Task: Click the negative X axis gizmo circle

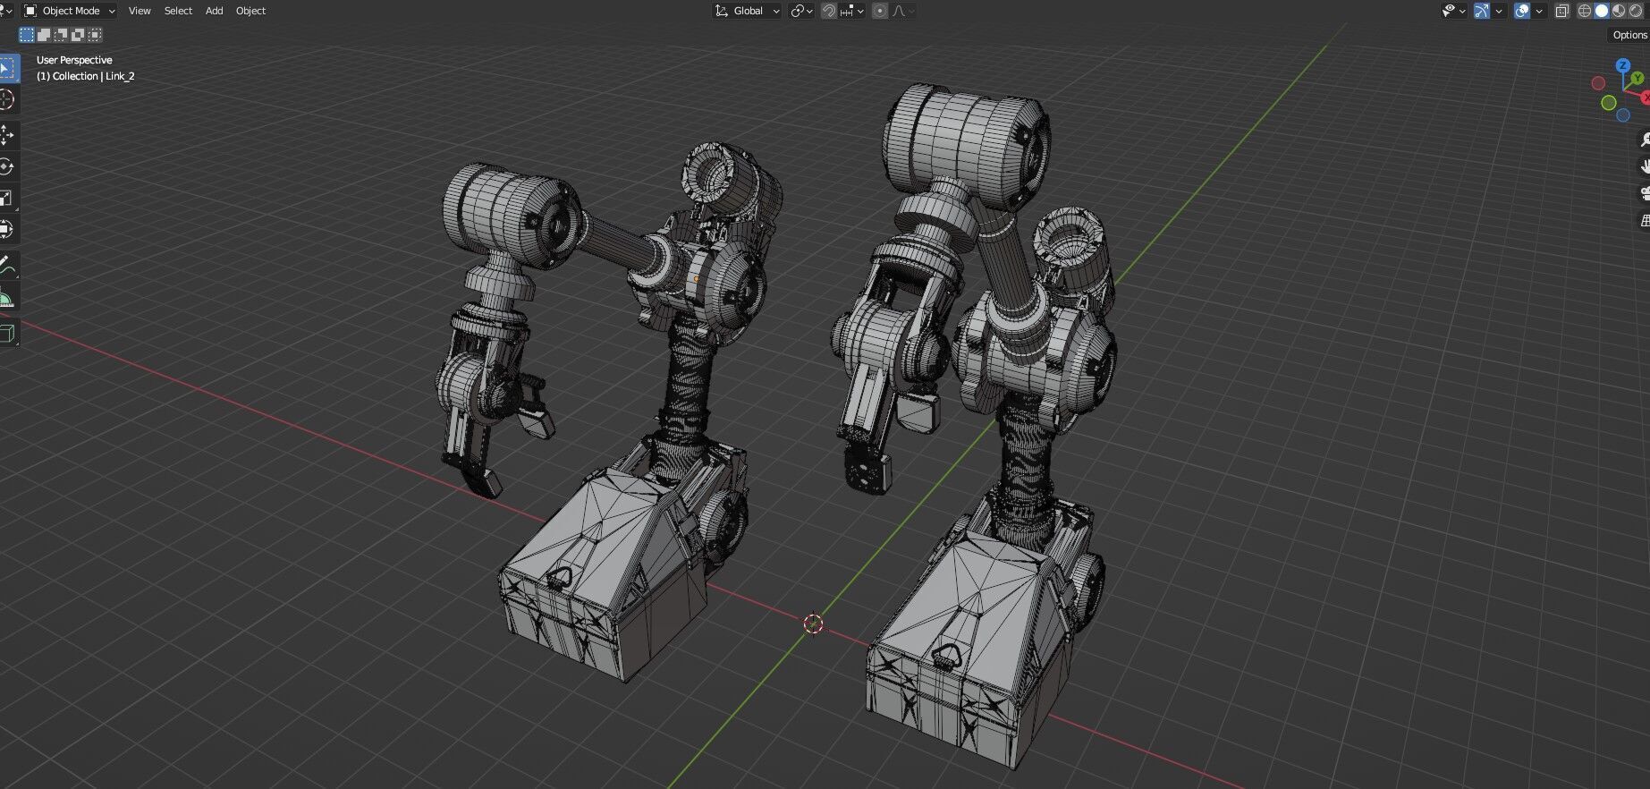Action: (1598, 83)
